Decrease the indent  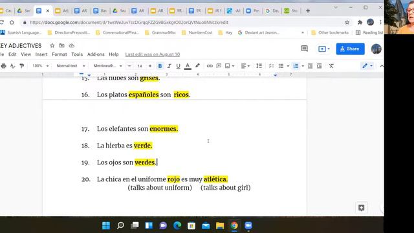(x=310, y=66)
